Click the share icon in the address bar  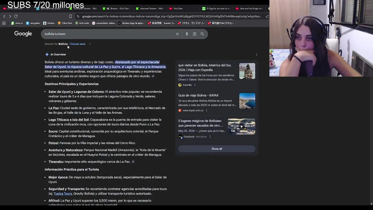267,16
